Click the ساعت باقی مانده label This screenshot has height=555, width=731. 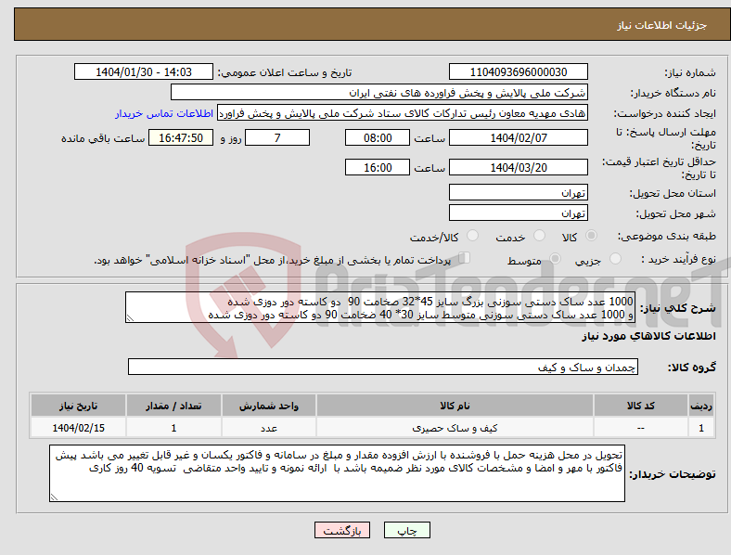coord(103,138)
